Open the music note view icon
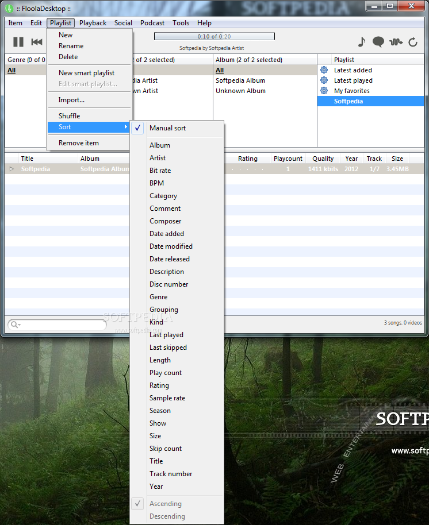This screenshot has width=429, height=525. pyautogui.click(x=362, y=42)
